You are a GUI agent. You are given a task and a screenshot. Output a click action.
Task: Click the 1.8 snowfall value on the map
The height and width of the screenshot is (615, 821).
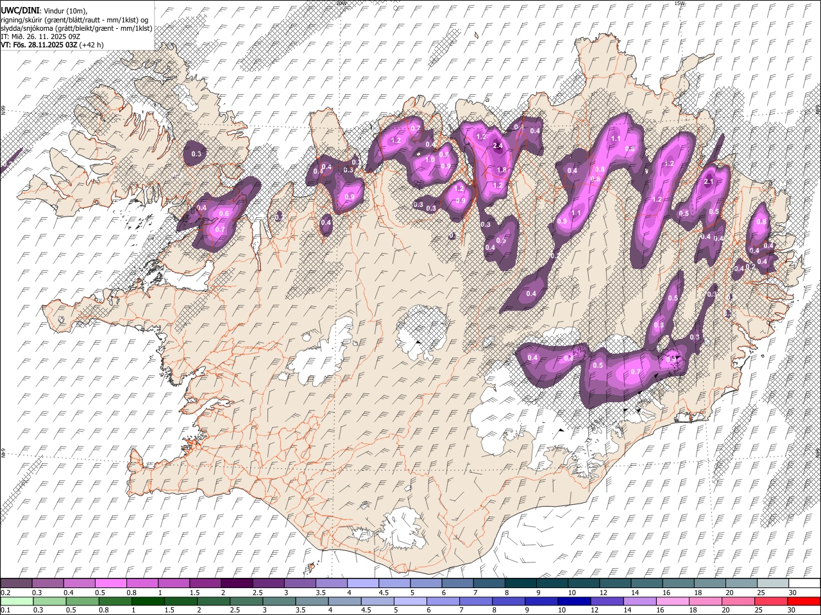click(502, 170)
